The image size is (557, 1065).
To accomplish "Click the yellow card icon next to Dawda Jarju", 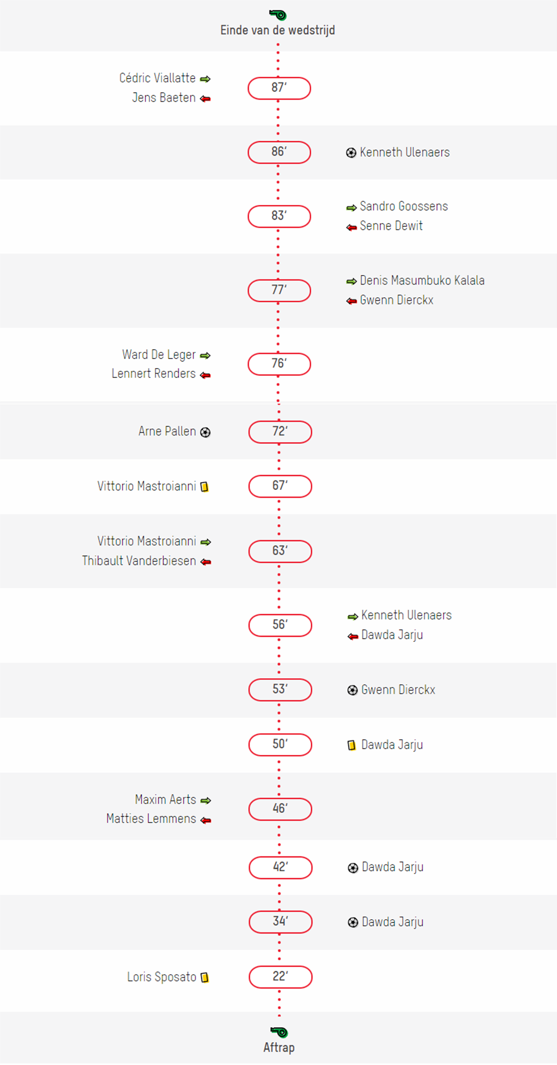I will pos(351,745).
